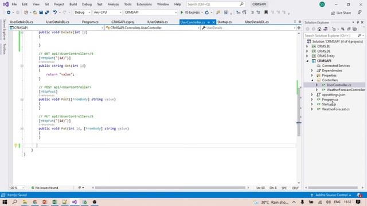Click the Navigate Backward toolbar icon
Screen dimensions: 367x206
(9, 13)
